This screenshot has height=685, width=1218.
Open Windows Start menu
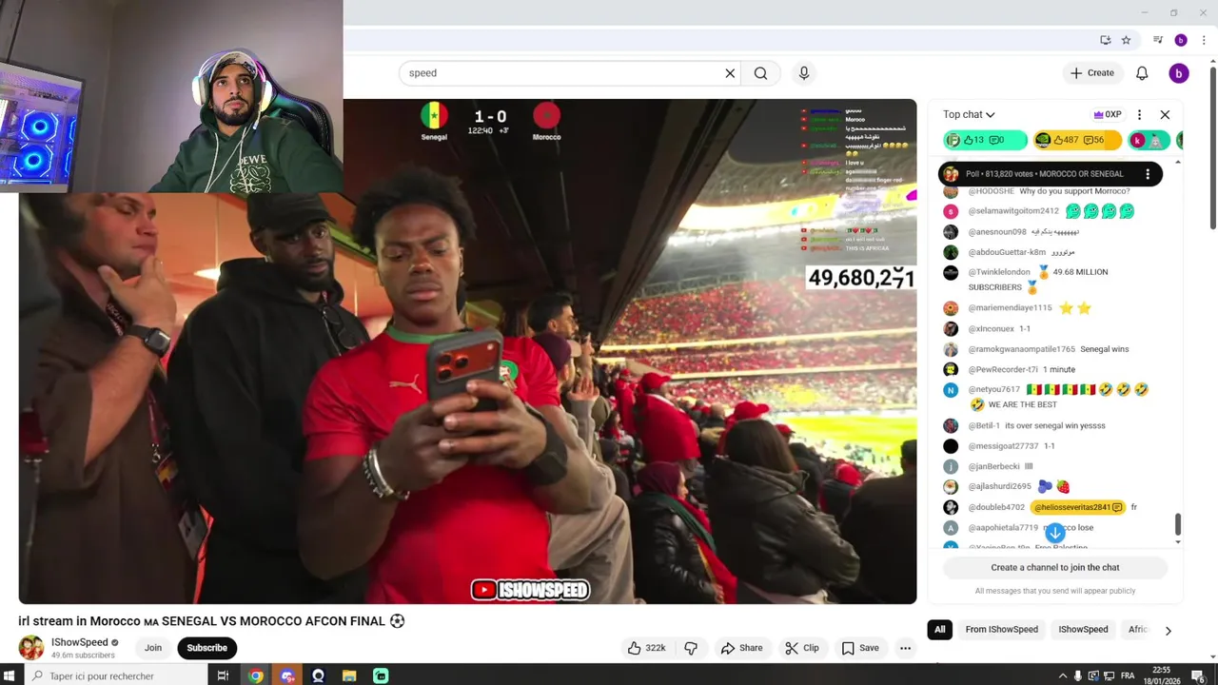coord(10,675)
